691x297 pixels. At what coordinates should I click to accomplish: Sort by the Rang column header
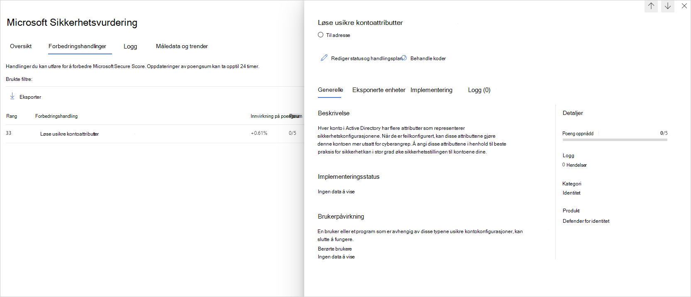(12, 116)
